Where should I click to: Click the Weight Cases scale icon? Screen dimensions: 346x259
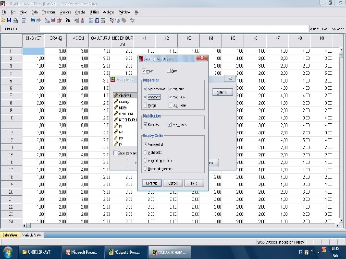97,21
